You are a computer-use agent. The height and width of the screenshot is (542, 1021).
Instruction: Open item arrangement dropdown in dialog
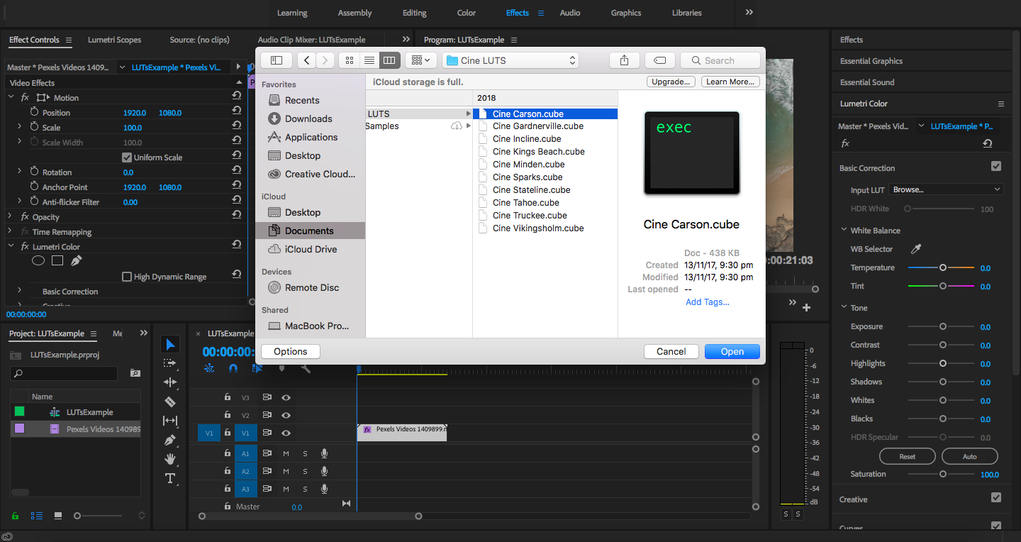pos(420,60)
